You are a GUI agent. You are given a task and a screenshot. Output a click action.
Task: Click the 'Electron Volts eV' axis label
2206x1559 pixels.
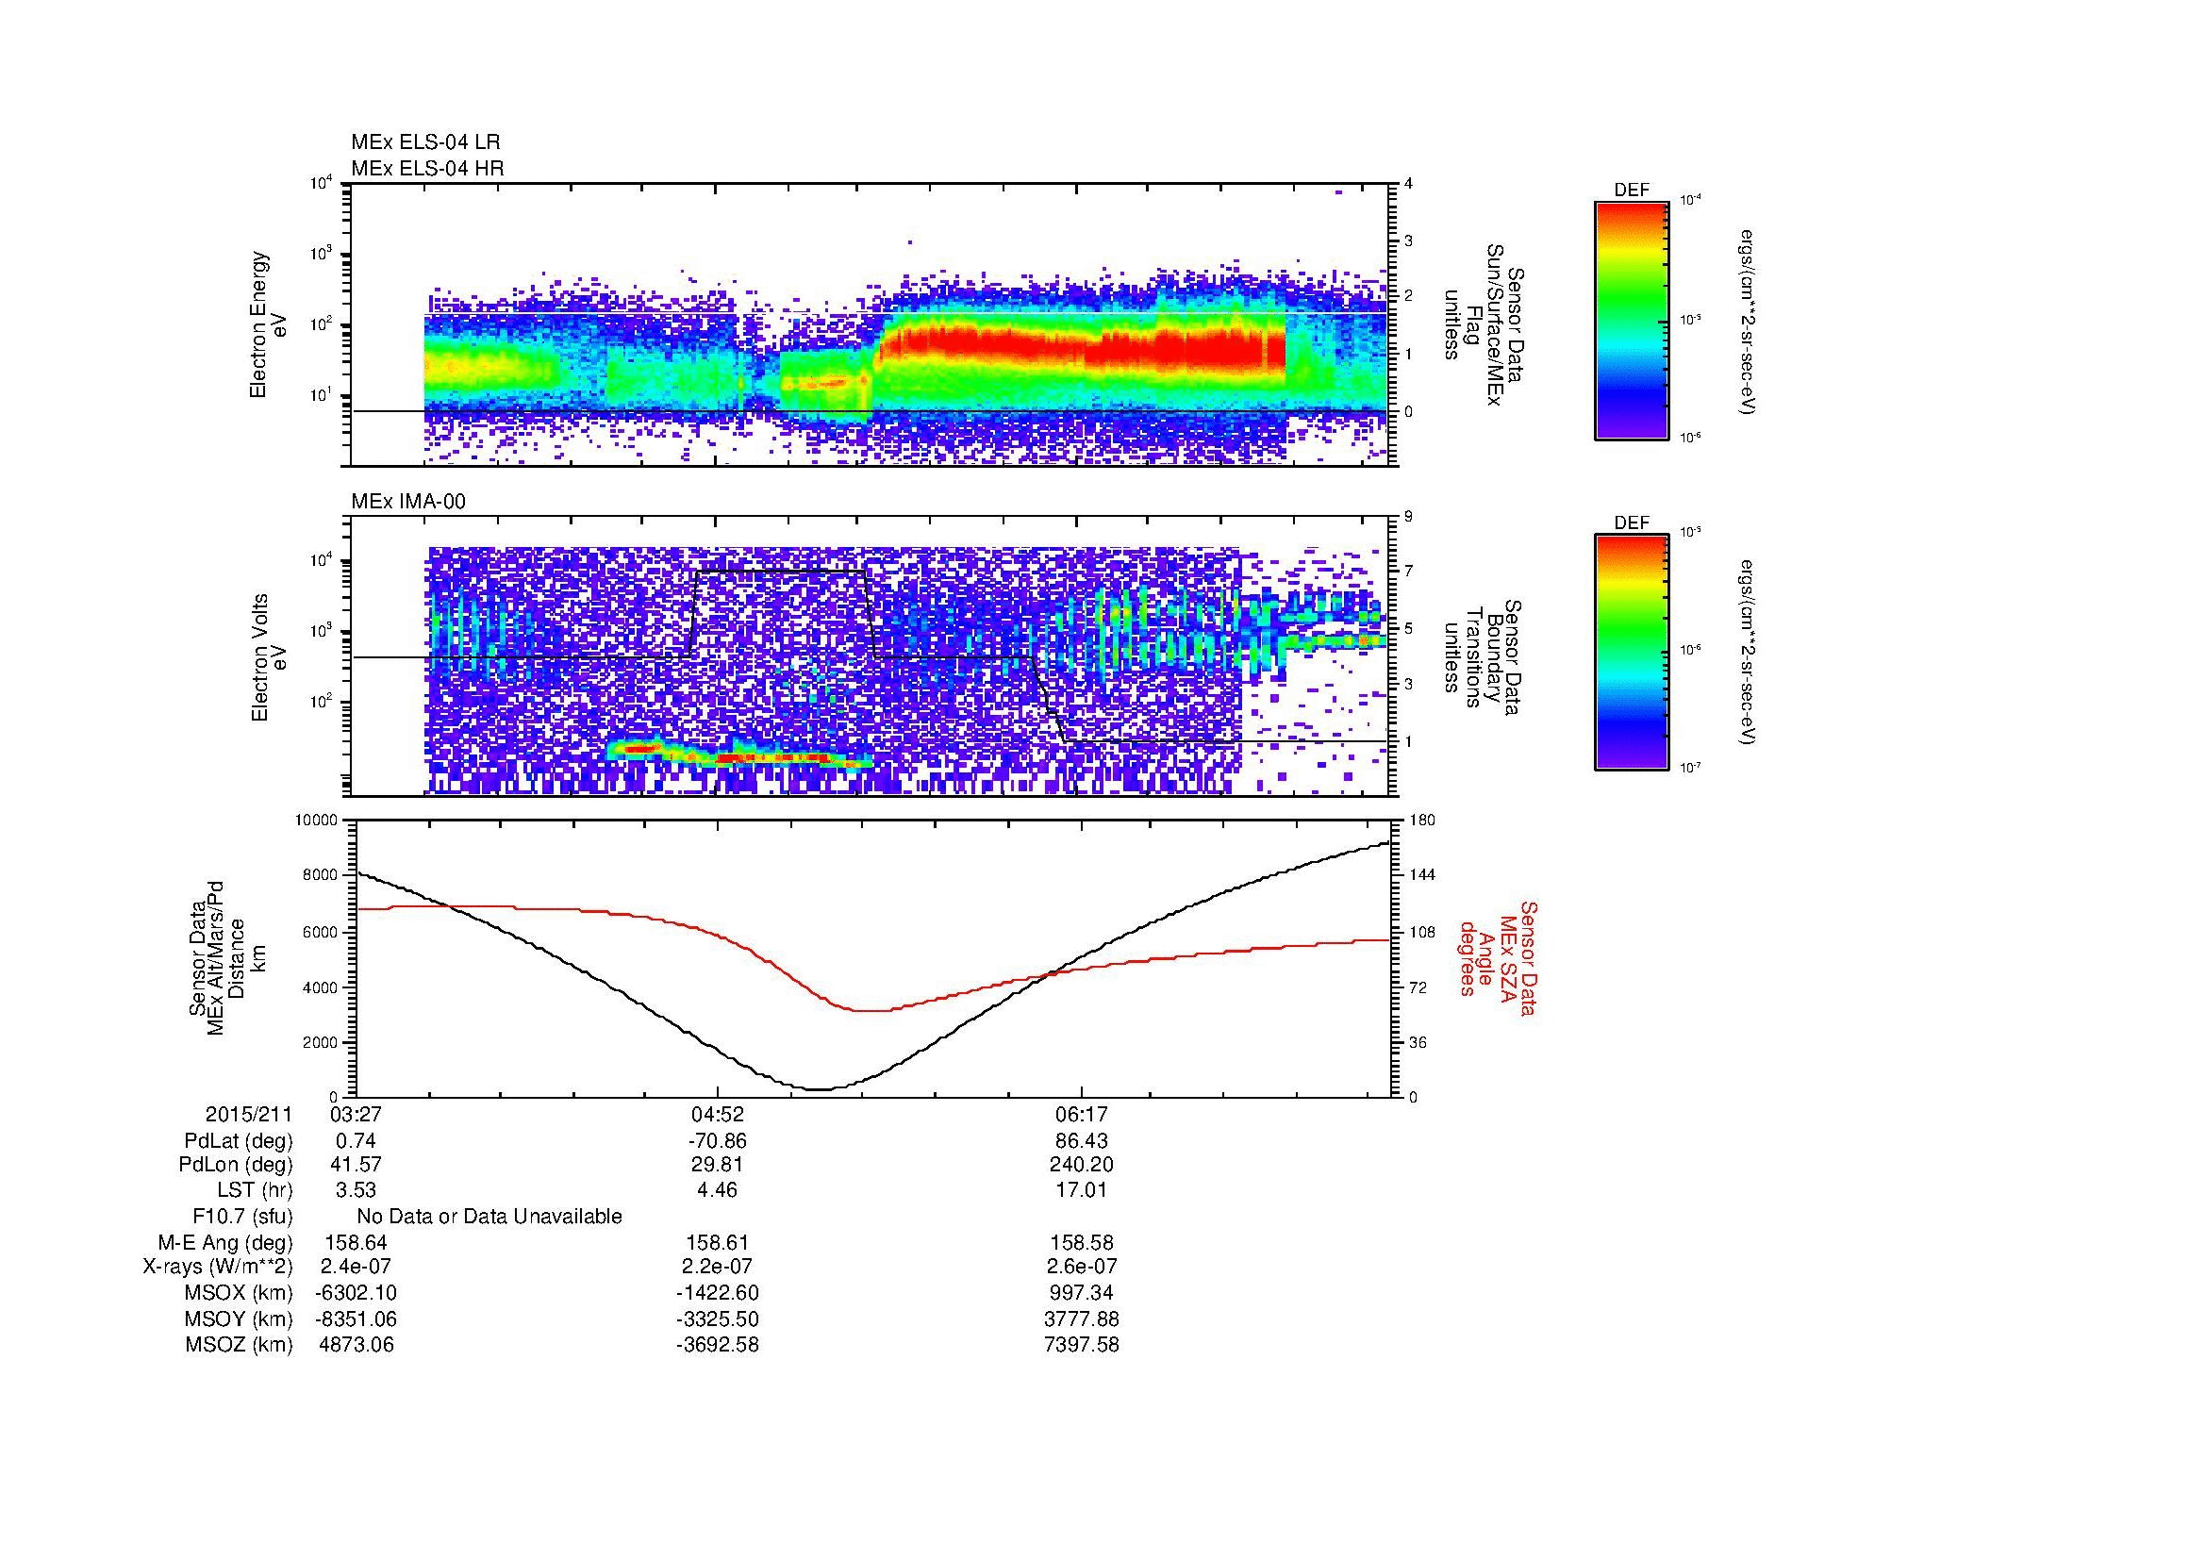tap(268, 657)
